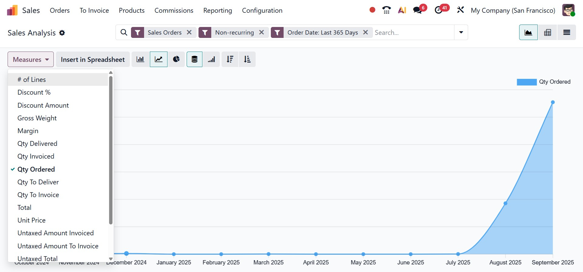Enable the # of Lines measure
Viewport: 583px width, 272px height.
pyautogui.click(x=58, y=79)
